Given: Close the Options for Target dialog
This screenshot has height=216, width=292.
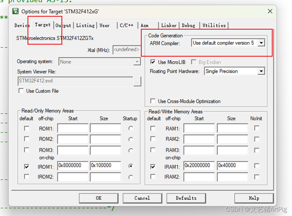Looking at the screenshot, I should pyautogui.click(x=270, y=11).
